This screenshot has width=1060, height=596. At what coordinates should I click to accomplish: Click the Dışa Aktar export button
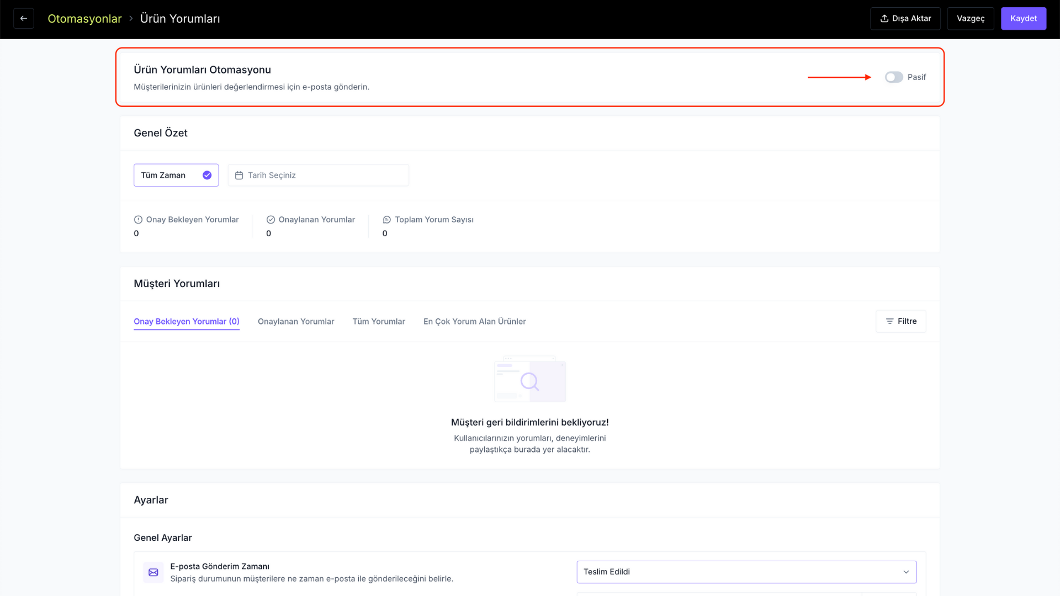pos(905,19)
